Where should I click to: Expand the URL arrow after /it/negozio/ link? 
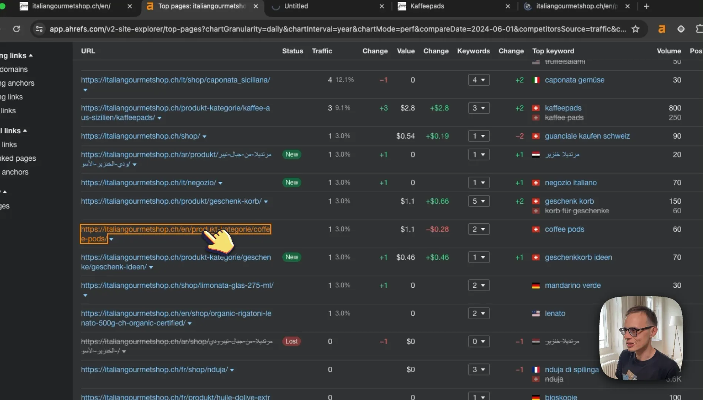[x=220, y=183]
